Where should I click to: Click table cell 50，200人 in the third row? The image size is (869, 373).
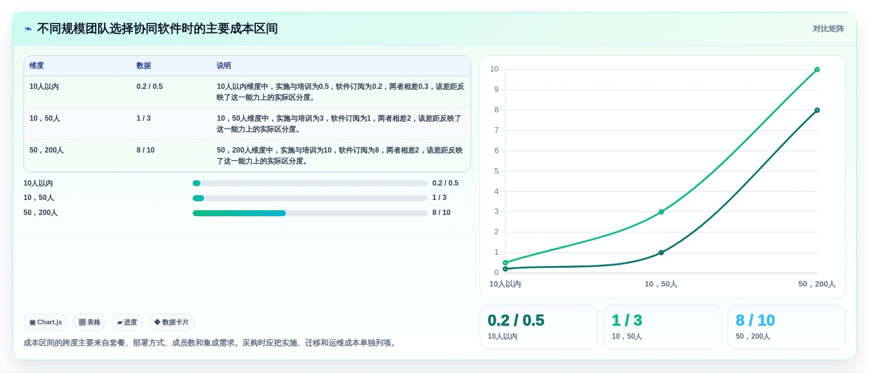point(46,150)
